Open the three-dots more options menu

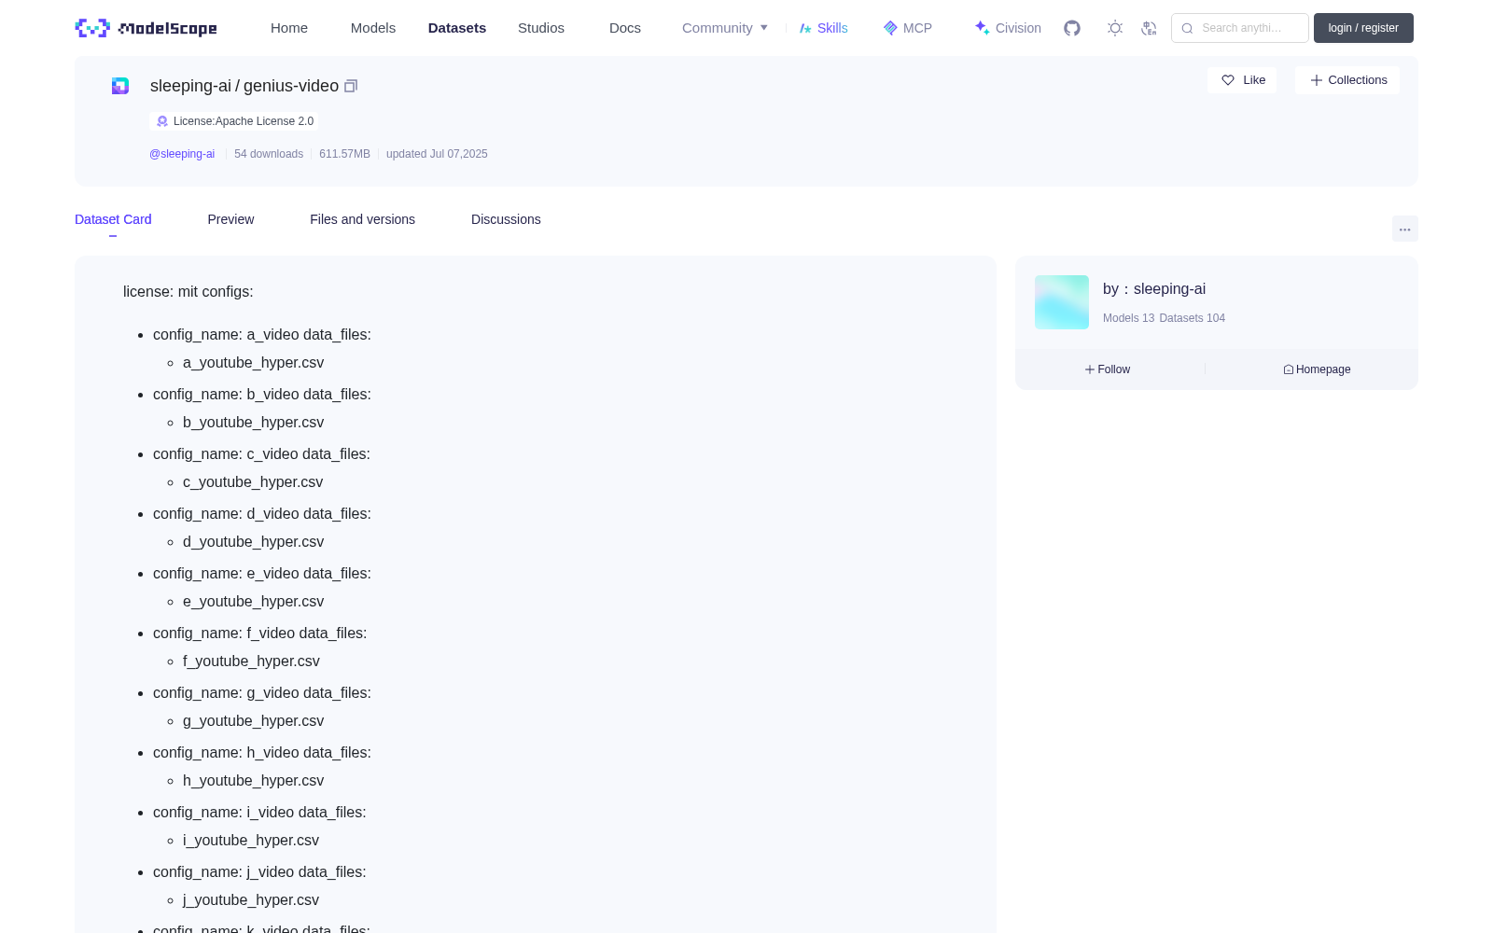[1405, 229]
